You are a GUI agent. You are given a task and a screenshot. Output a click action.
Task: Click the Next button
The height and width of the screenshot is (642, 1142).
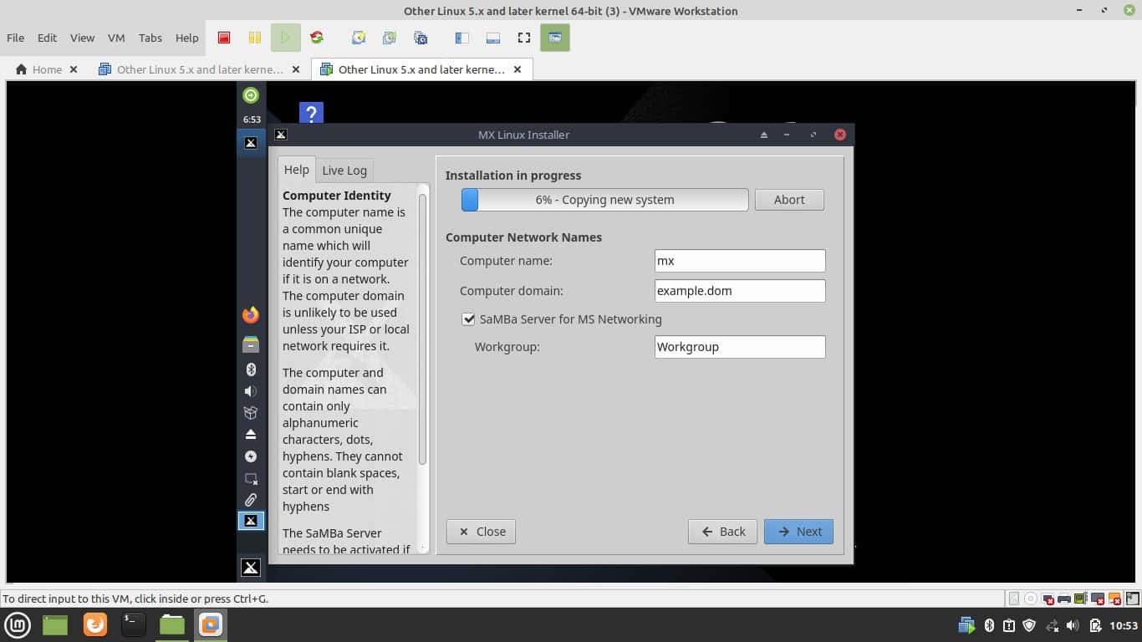(x=798, y=532)
